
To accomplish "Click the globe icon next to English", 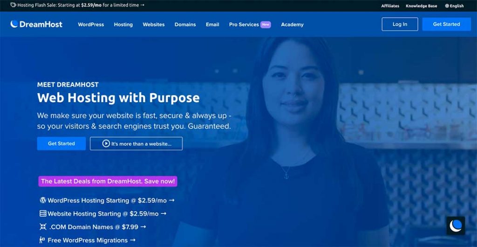I will 447,6.
